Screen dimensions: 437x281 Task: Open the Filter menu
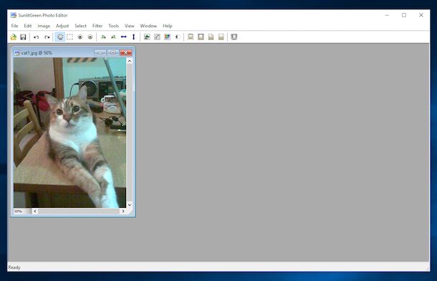97,26
